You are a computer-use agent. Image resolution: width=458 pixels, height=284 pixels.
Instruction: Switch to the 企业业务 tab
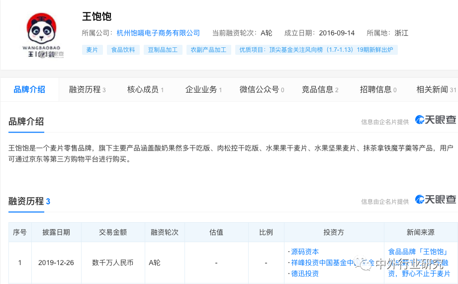pyautogui.click(x=203, y=90)
